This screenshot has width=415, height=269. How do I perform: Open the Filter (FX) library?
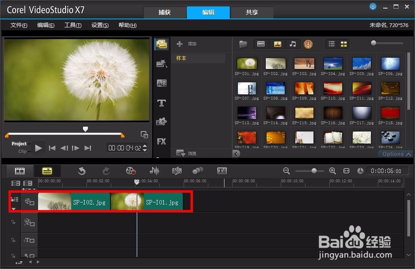pyautogui.click(x=161, y=142)
